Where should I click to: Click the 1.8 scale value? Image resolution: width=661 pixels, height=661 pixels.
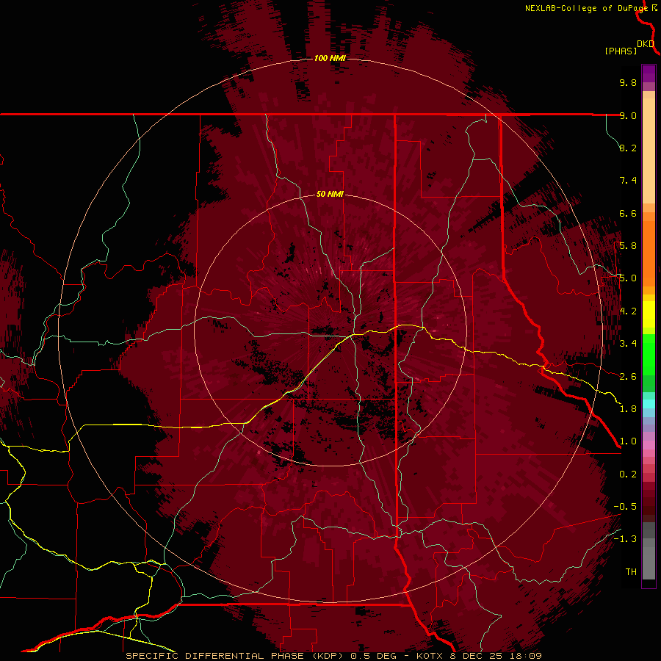pyautogui.click(x=628, y=409)
